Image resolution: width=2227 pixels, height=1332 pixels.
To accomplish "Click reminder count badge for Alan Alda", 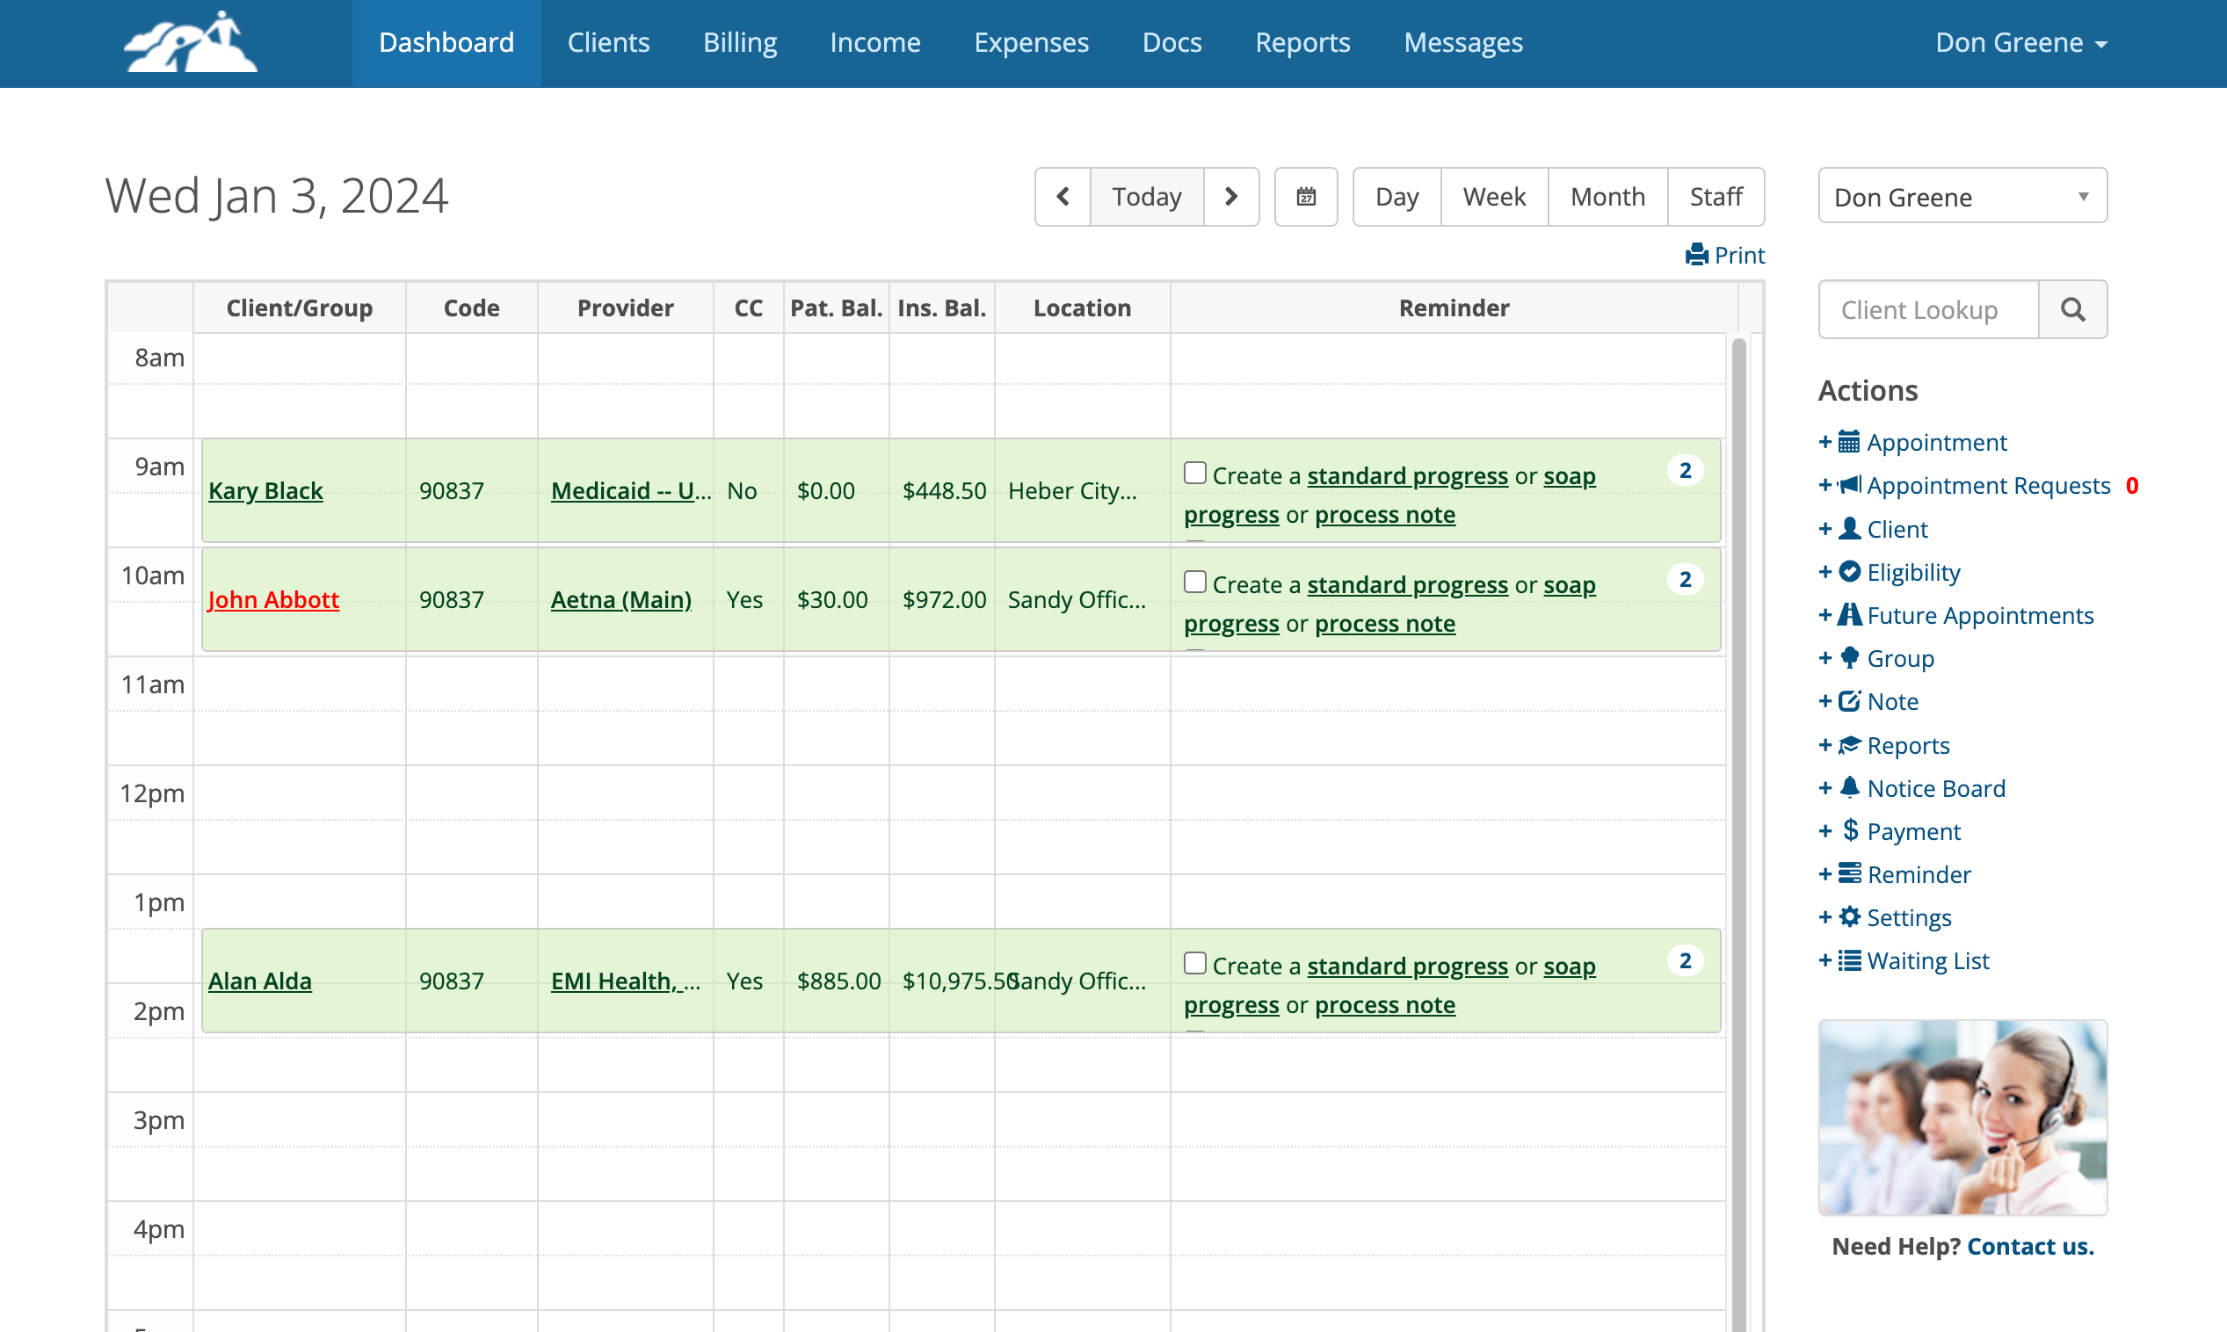I will pyautogui.click(x=1685, y=960).
